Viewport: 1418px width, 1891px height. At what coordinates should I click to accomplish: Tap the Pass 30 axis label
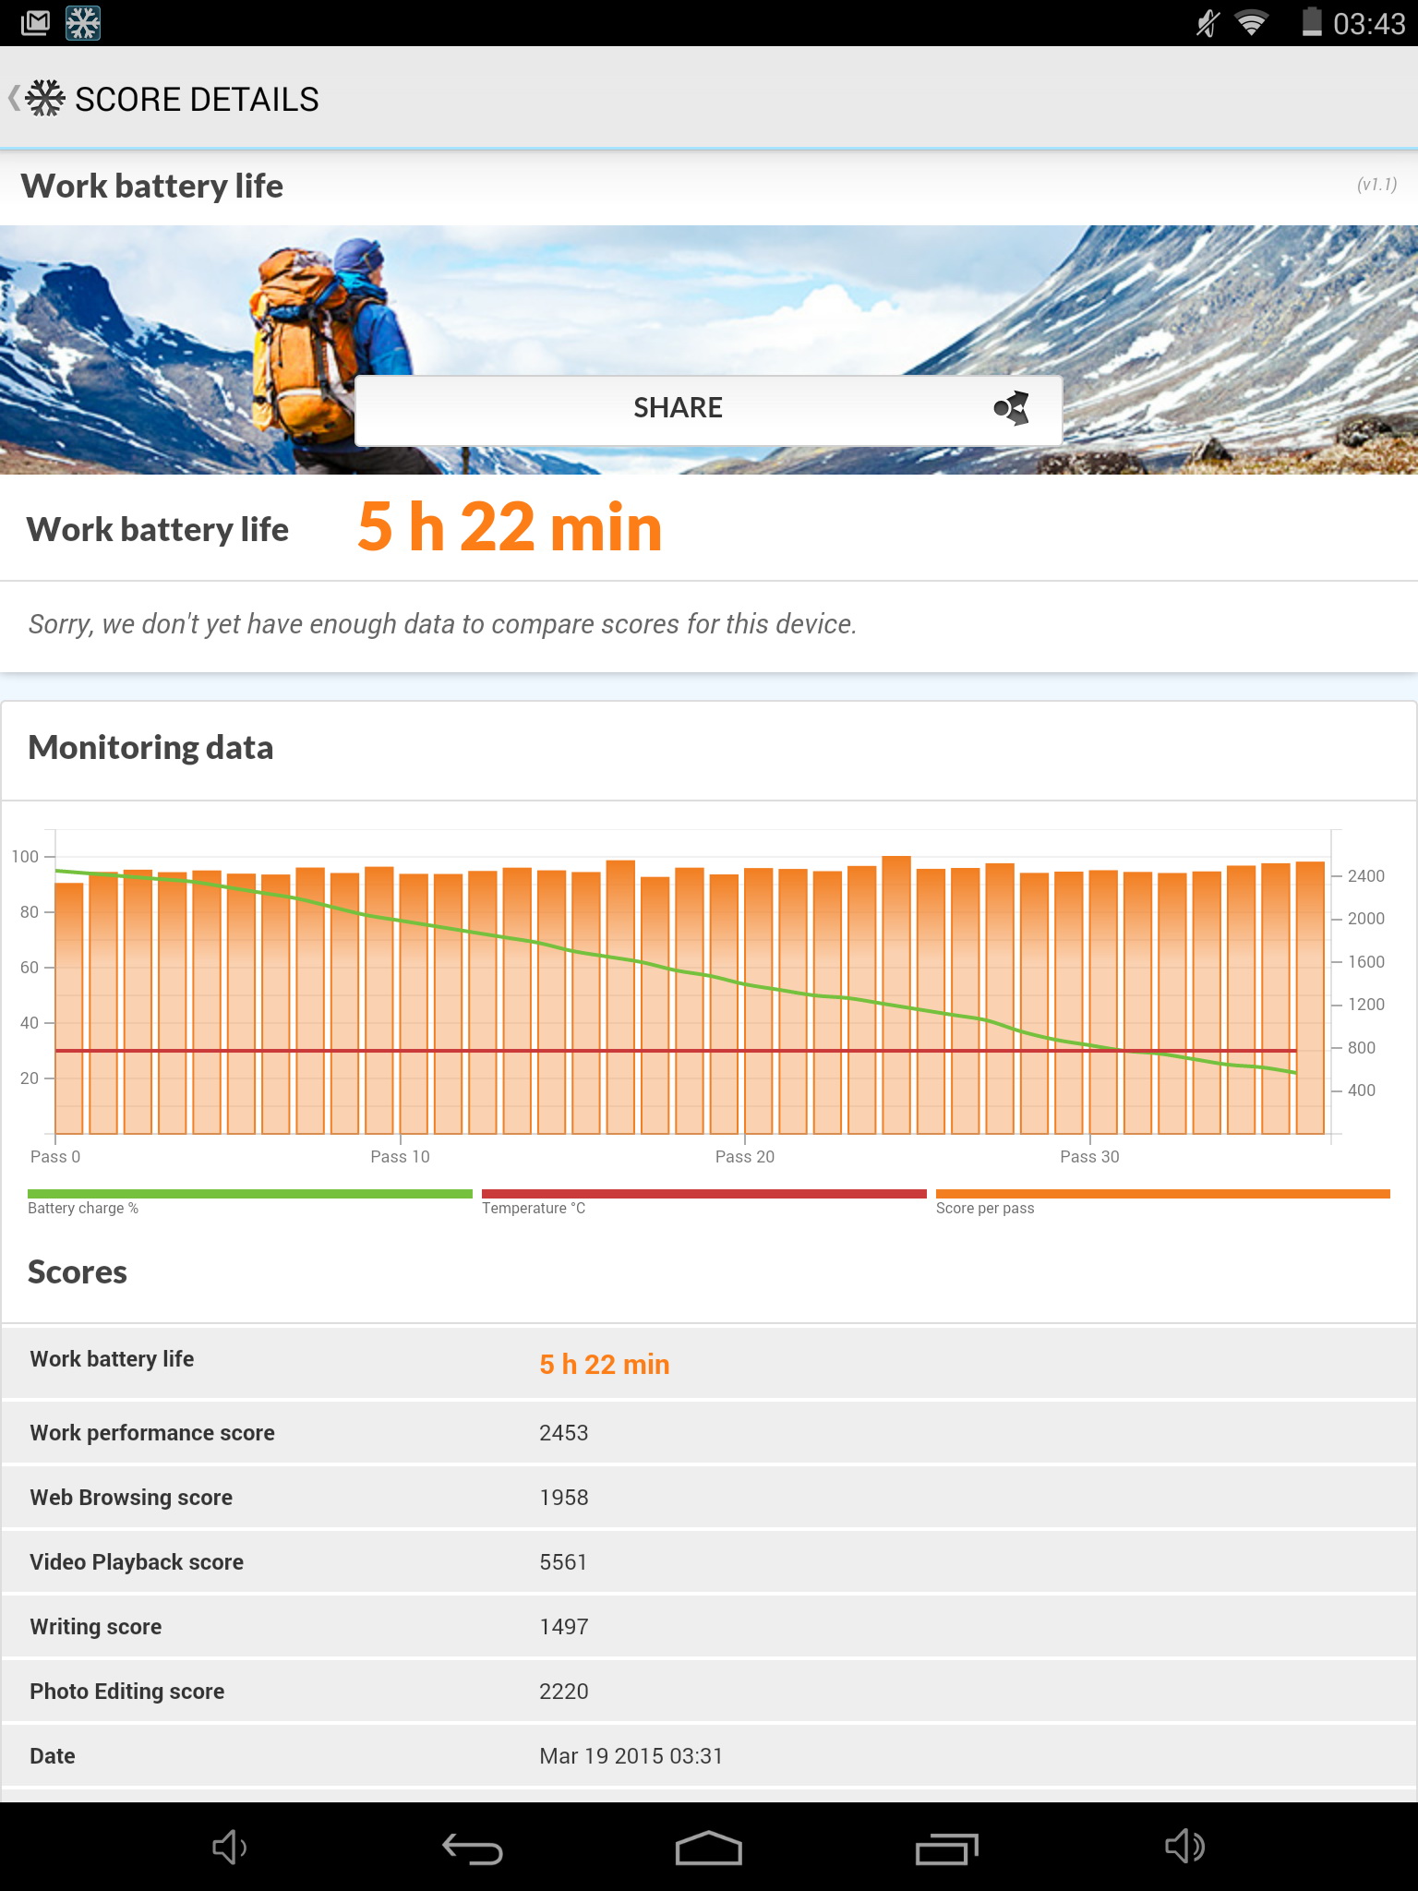coord(1089,1157)
